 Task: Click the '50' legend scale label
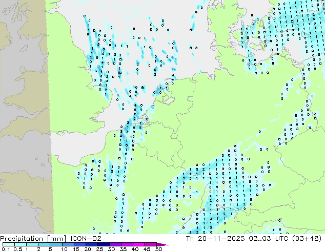pos(158,249)
